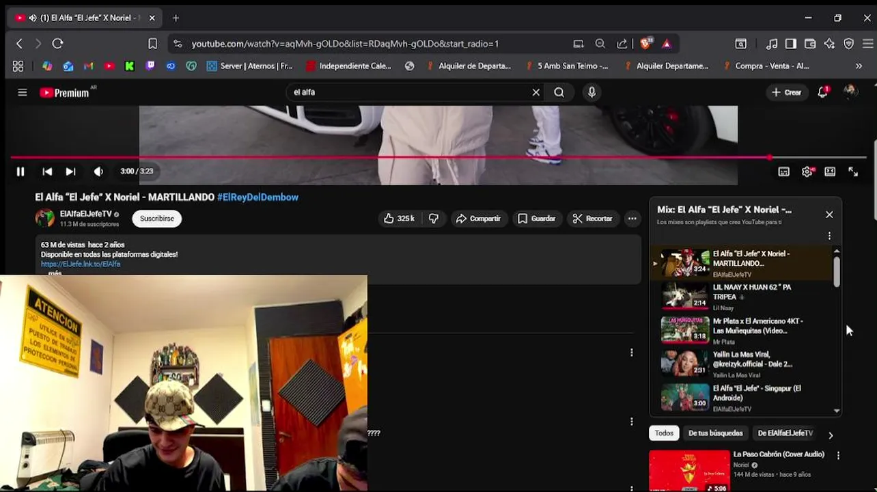The height and width of the screenshot is (492, 877).
Task: Toggle subtitles on the player
Action: point(783,172)
